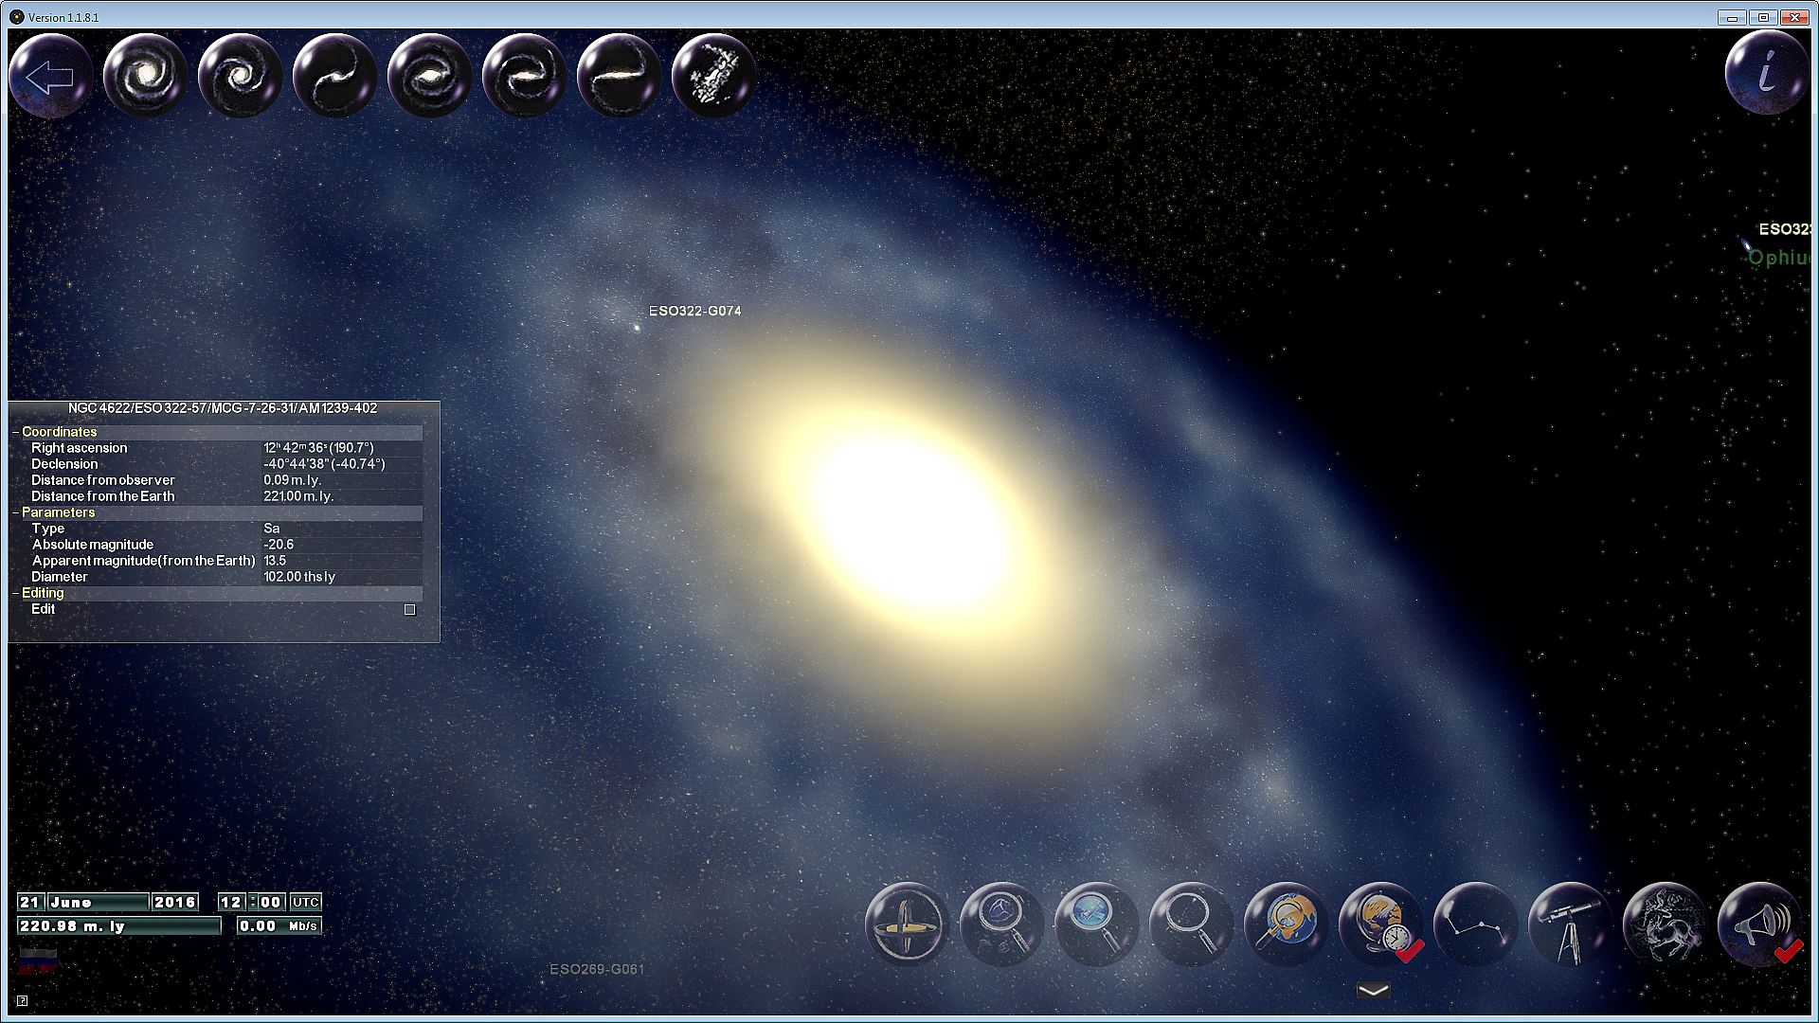1819x1023 pixels.
Task: Click the ESO269-G061 galaxy label
Action: pyautogui.click(x=597, y=969)
